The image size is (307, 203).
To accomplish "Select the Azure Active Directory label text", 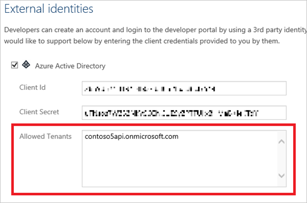I will click(x=70, y=66).
